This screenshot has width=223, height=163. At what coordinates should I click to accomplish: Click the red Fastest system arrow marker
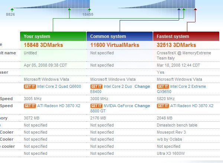click(195, 10)
